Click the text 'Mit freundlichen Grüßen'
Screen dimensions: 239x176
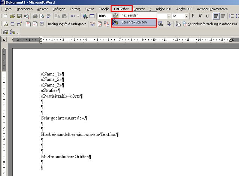click(65, 157)
